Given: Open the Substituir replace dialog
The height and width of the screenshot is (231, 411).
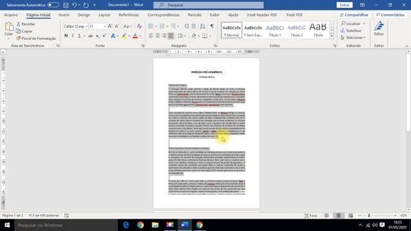Looking at the screenshot, I should coord(351,31).
